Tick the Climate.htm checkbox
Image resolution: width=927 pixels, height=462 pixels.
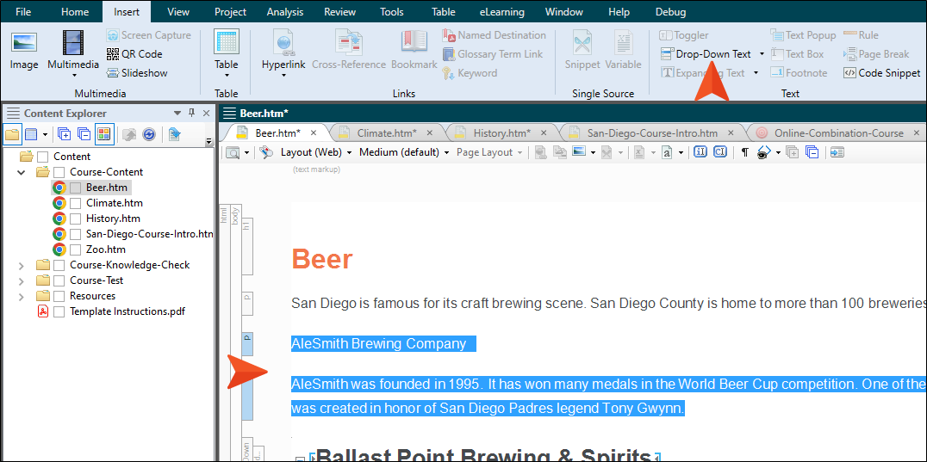75,203
